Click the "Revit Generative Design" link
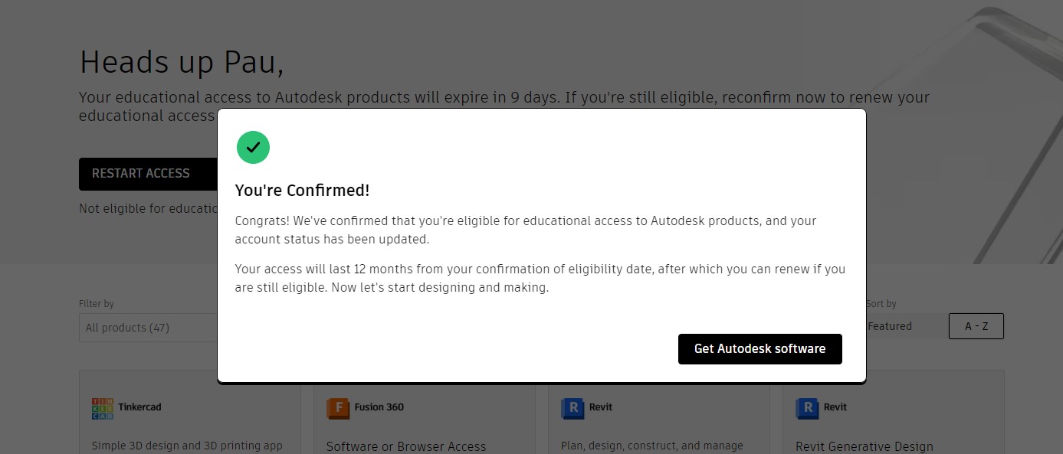The image size is (1063, 454). (865, 446)
